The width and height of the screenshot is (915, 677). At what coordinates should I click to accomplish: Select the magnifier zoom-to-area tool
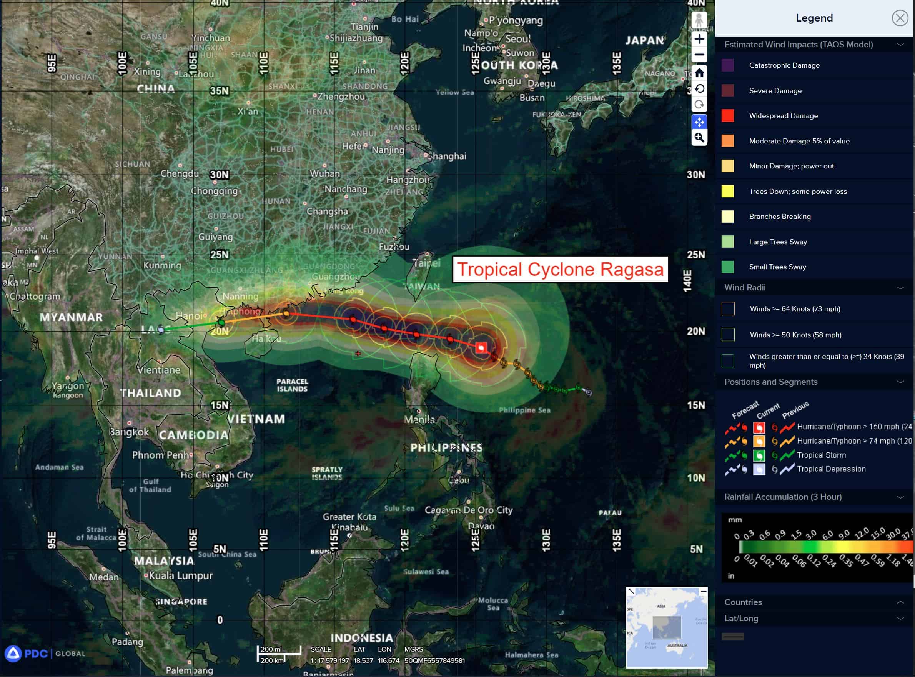(x=699, y=138)
